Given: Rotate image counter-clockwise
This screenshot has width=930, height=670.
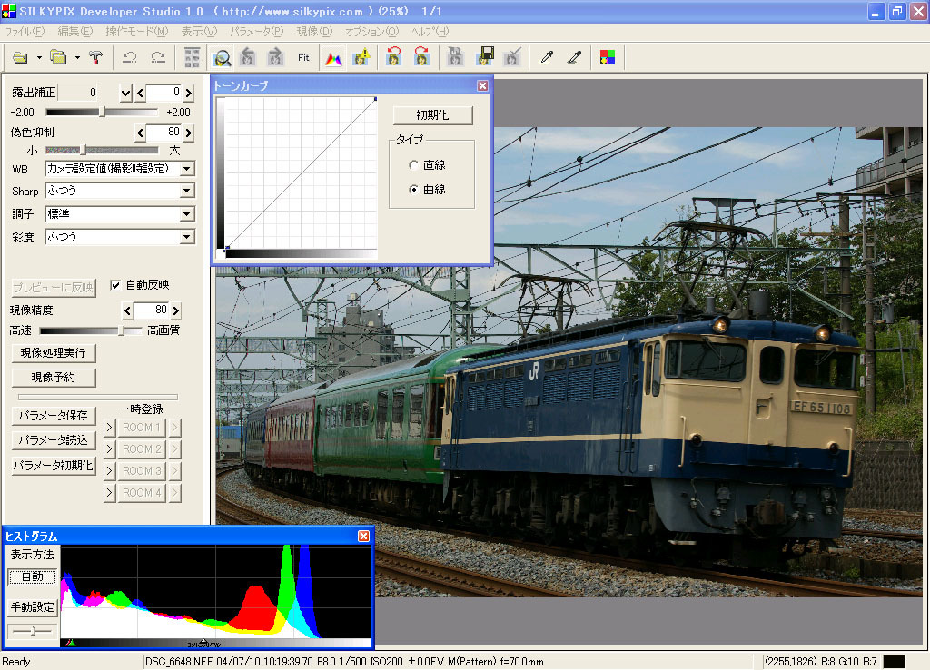Looking at the screenshot, I should [x=393, y=57].
